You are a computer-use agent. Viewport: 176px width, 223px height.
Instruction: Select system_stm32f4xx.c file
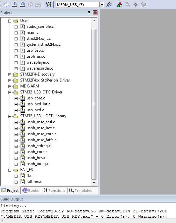tap(43, 44)
